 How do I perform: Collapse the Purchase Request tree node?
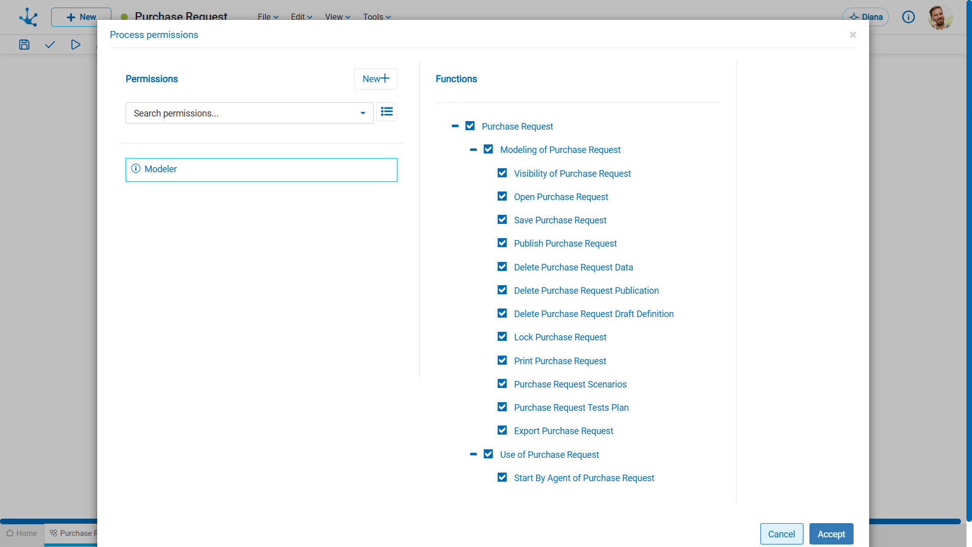pos(455,126)
